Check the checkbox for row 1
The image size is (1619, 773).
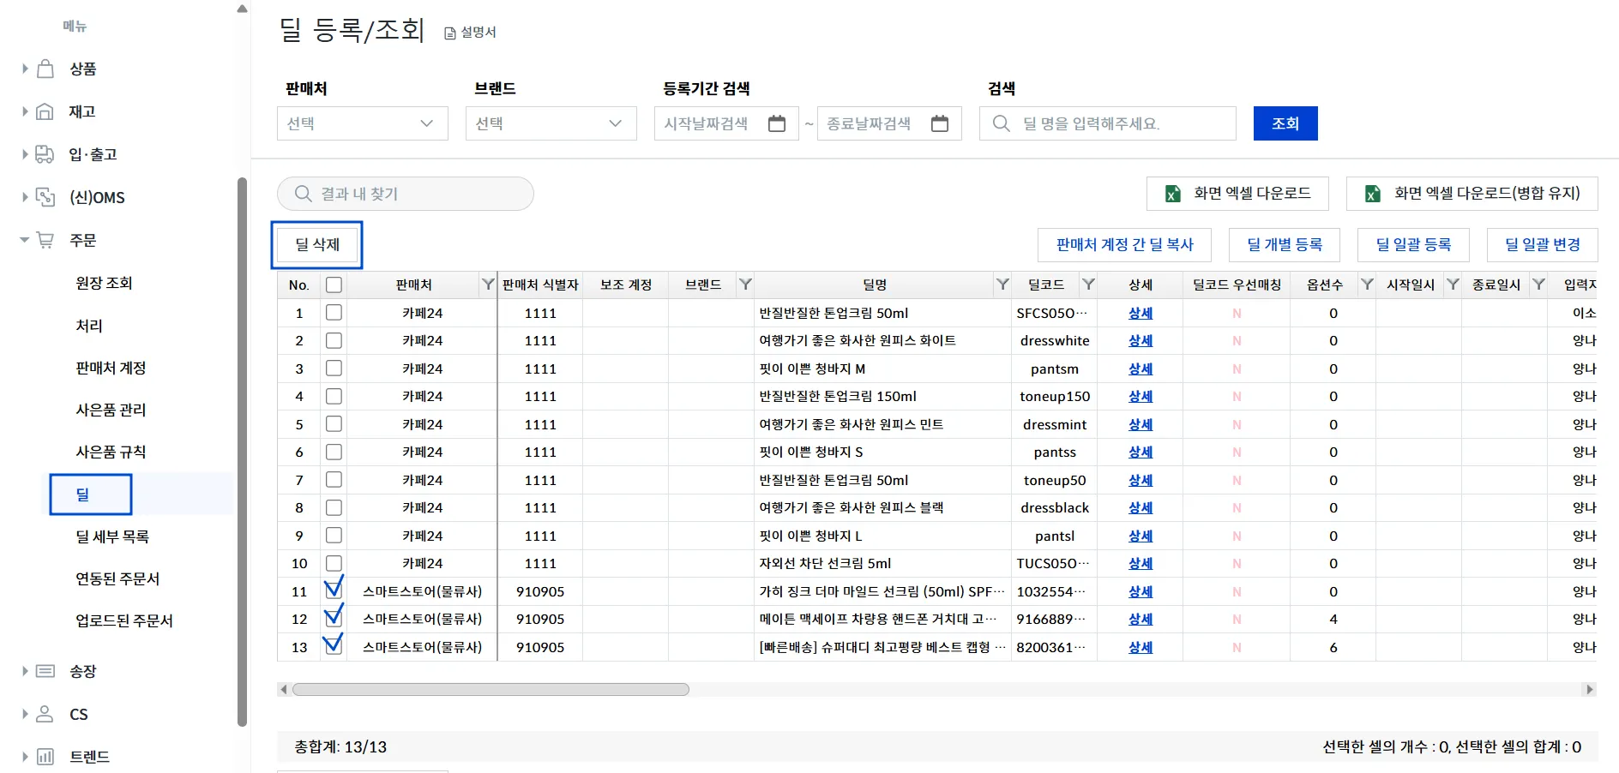(334, 313)
